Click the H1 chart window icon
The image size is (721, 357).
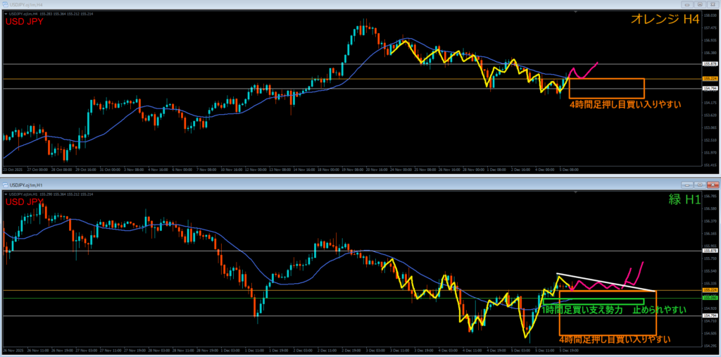coord(6,185)
